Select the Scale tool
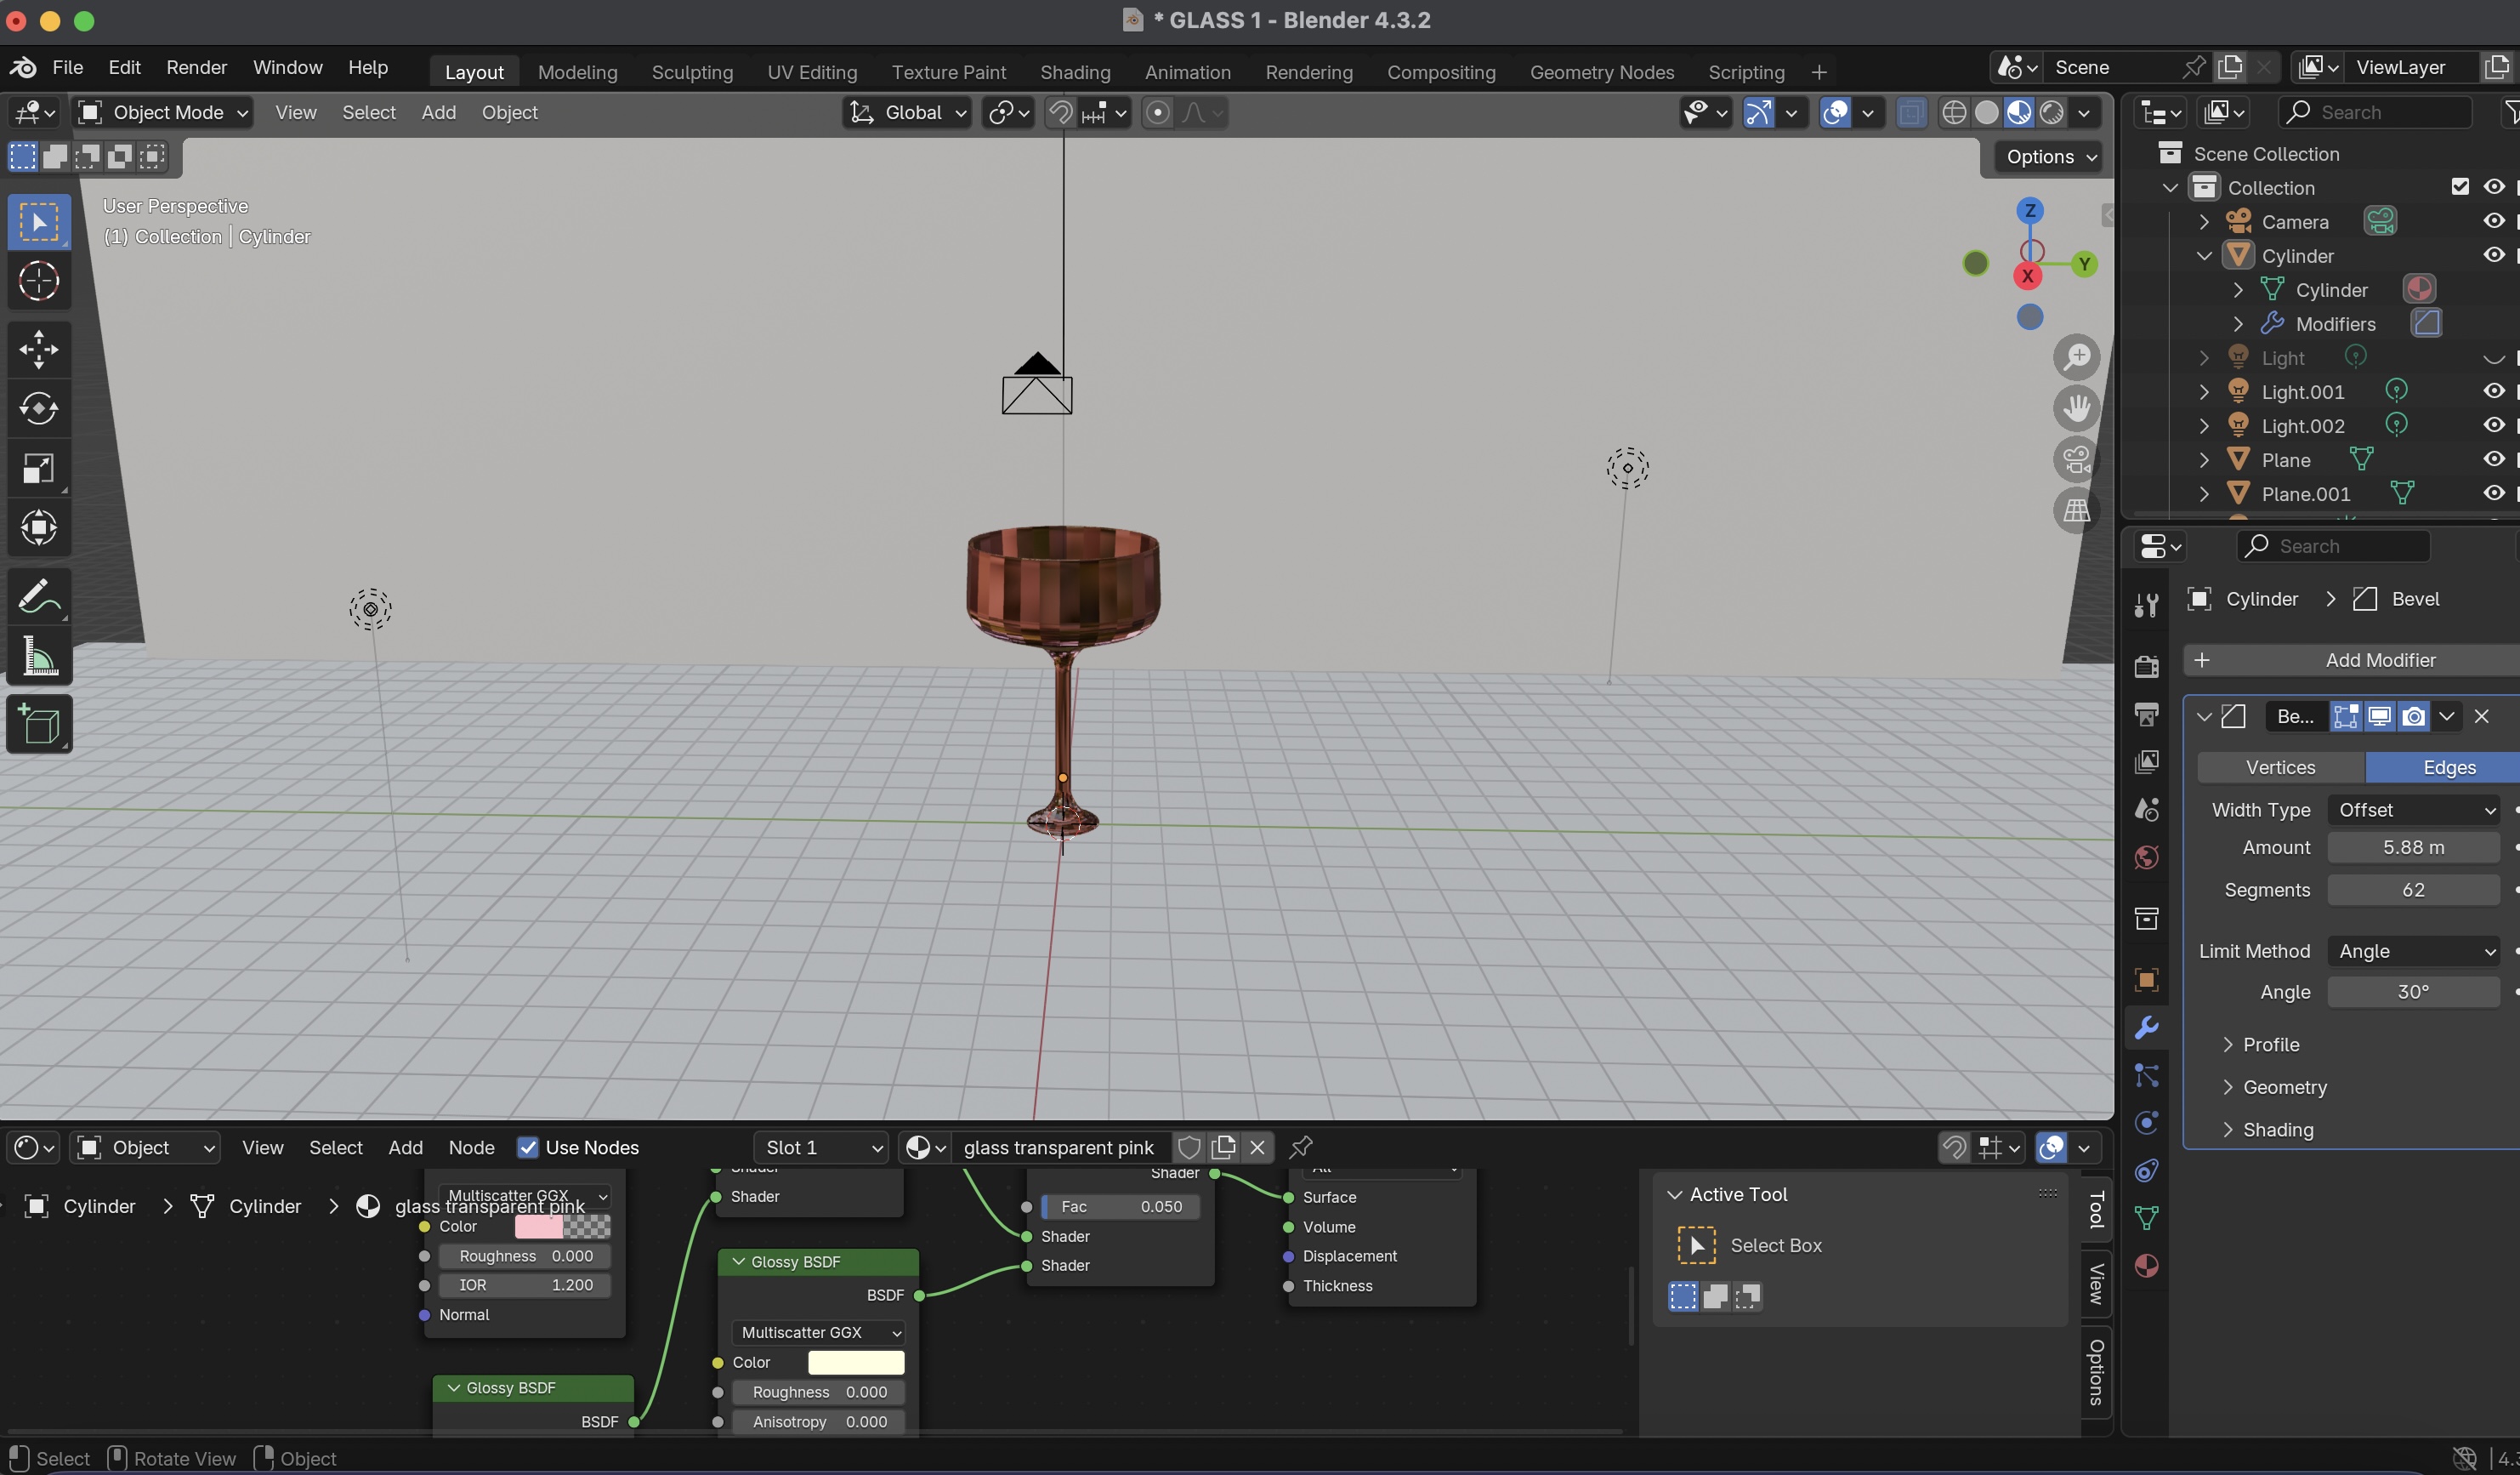Image resolution: width=2520 pixels, height=1475 pixels. pyautogui.click(x=39, y=469)
